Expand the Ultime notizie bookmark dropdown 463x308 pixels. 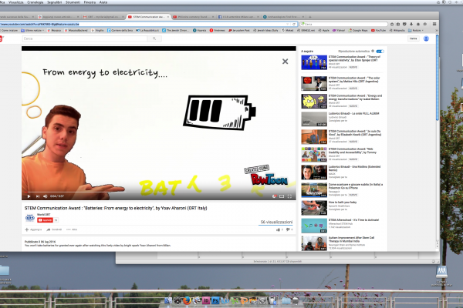click(x=32, y=30)
